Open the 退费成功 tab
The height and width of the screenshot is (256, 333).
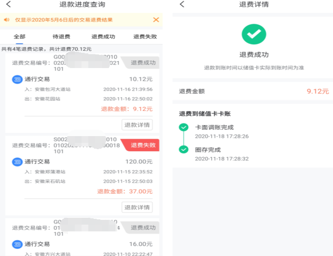pos(103,37)
